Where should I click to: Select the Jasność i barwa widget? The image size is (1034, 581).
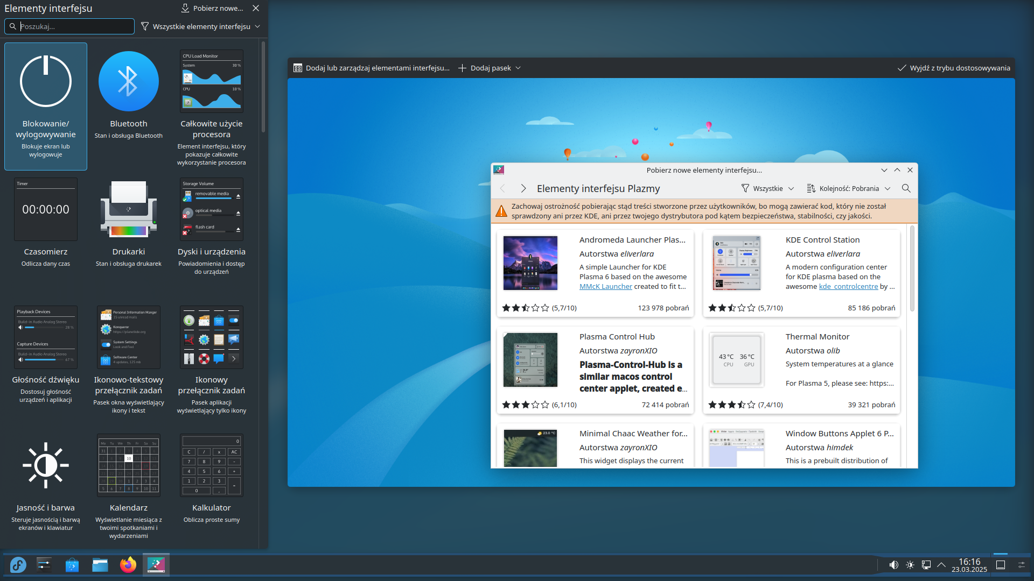[x=46, y=465]
